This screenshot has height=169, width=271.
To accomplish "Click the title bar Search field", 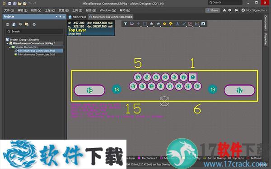I will [x=225, y=2].
